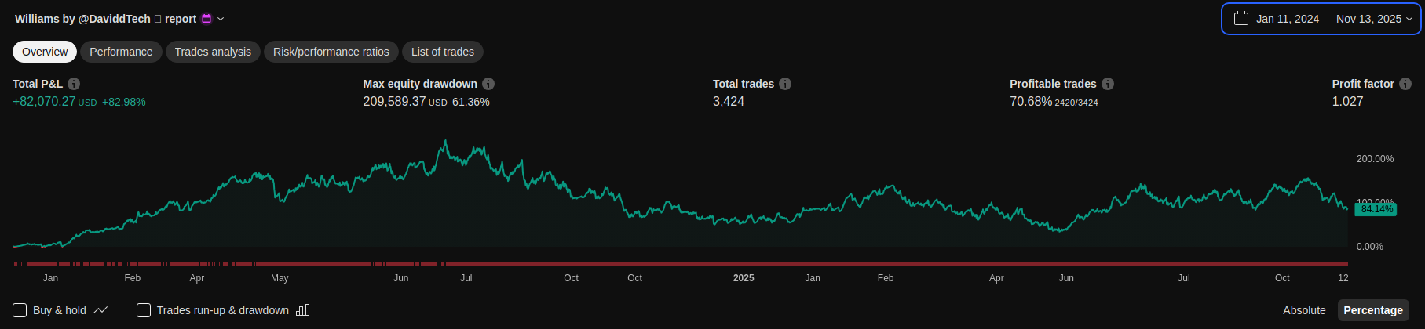
Task: Open the Risk/performance ratios tab
Action: click(331, 52)
